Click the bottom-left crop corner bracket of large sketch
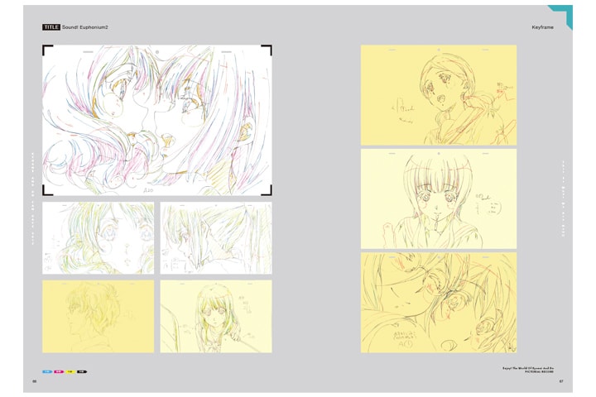Screen dimensions: 596x397 click(x=46, y=191)
